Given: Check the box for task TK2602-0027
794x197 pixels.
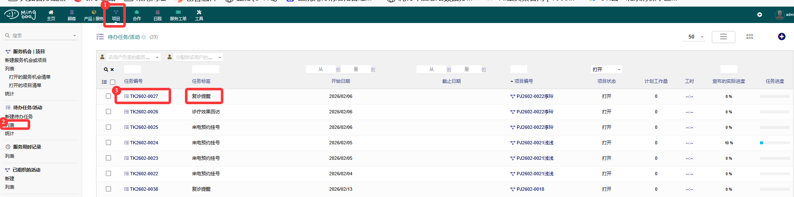Looking at the screenshot, I should click(x=108, y=96).
